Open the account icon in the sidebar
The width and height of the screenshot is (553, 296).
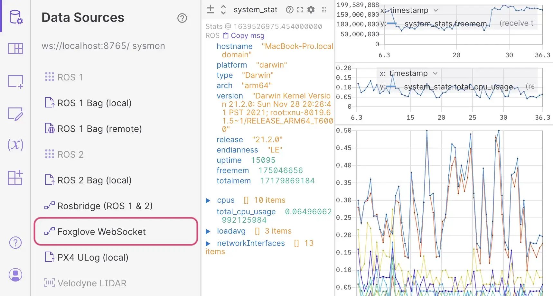(15, 274)
